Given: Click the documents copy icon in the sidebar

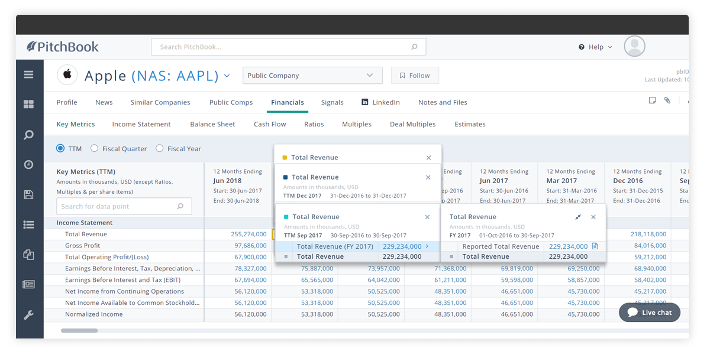Looking at the screenshot, I should (x=28, y=255).
